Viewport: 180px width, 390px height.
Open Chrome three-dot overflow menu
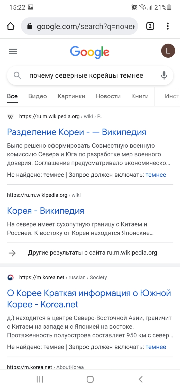168,26
